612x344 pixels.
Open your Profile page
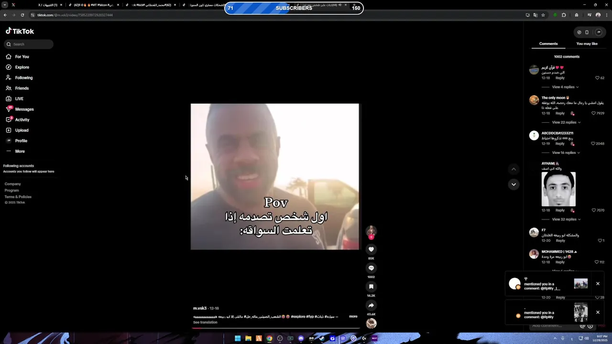pos(16,141)
